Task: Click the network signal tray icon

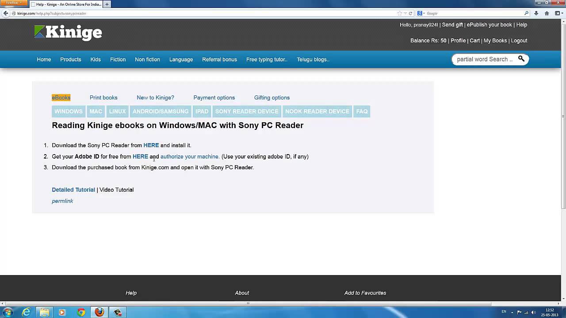Action: [526, 312]
